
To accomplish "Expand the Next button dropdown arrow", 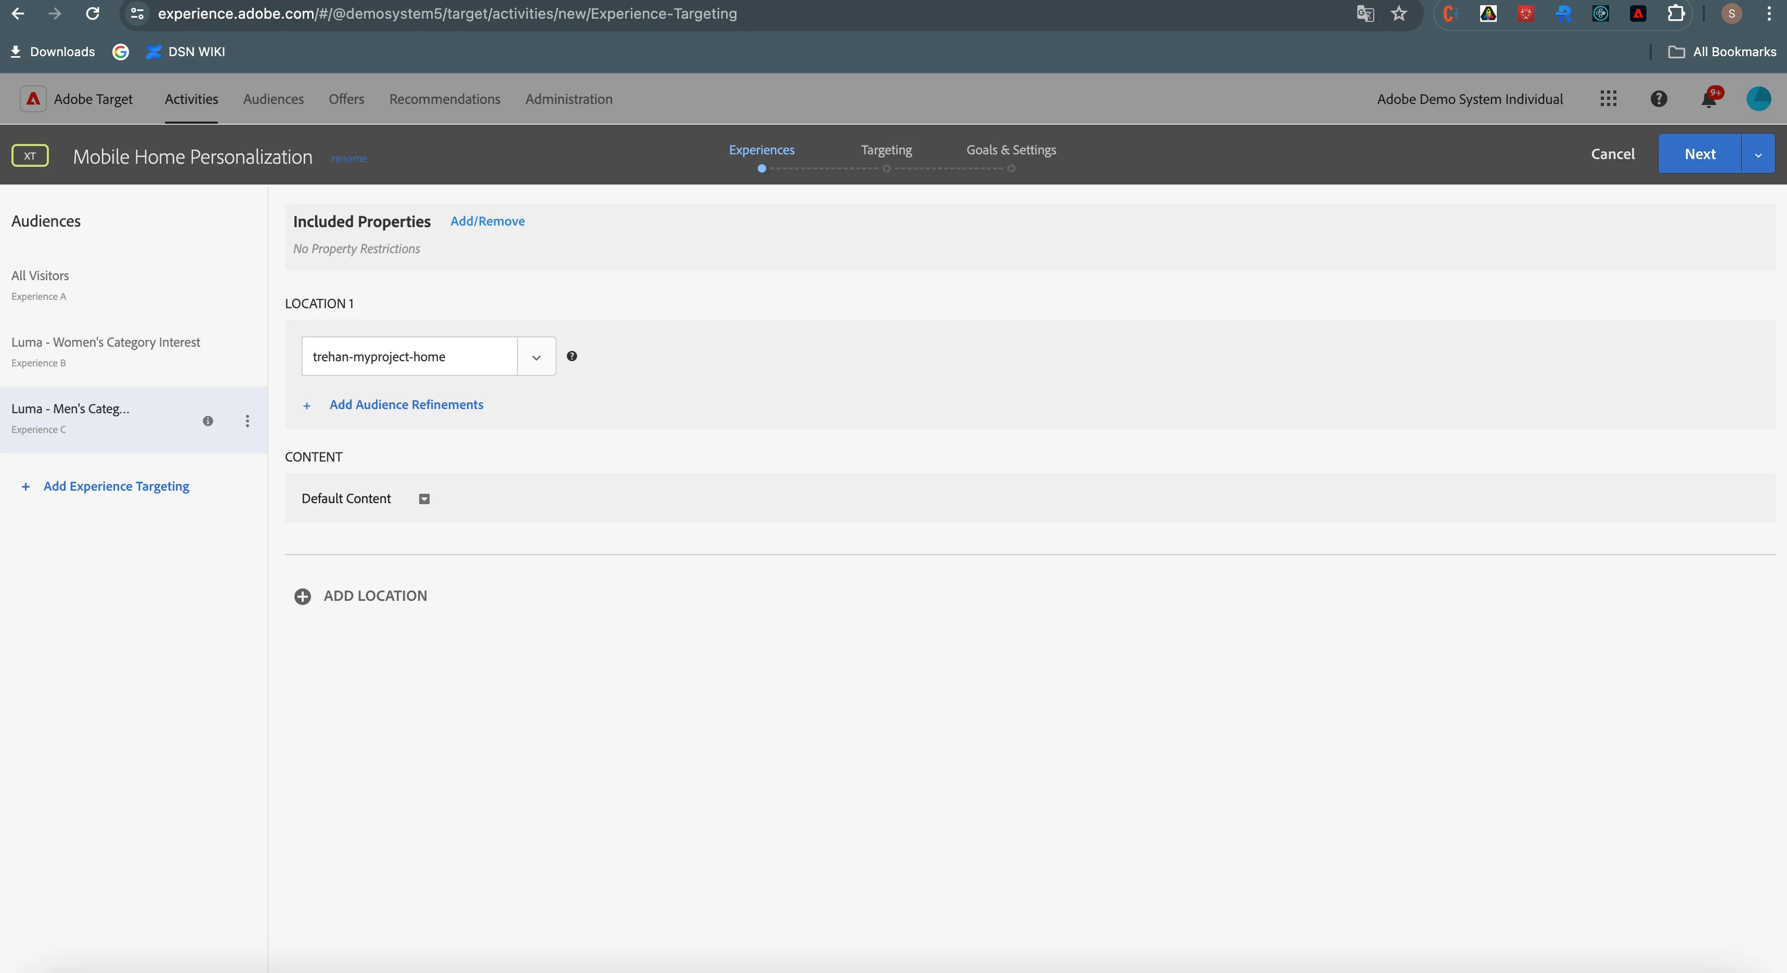I will pos(1758,155).
